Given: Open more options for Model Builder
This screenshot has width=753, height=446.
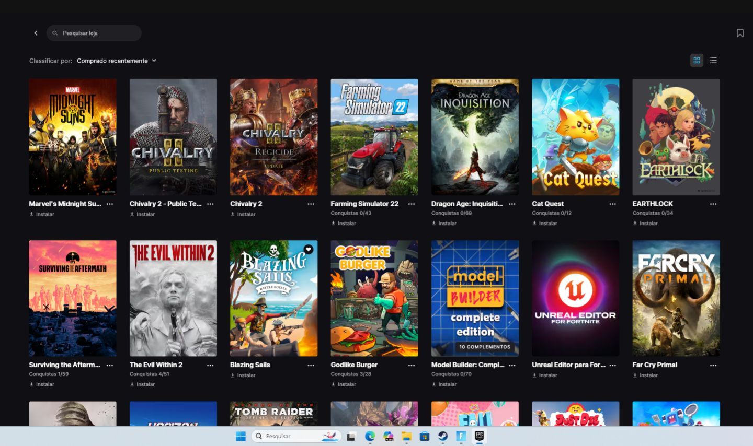Looking at the screenshot, I should tap(512, 366).
